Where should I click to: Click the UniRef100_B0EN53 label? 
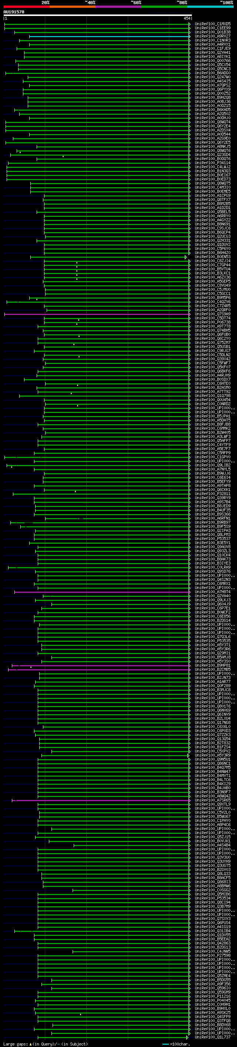pos(212,257)
